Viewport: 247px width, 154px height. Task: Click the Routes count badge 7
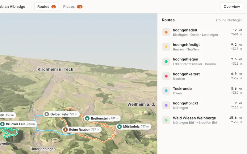coord(53,7)
